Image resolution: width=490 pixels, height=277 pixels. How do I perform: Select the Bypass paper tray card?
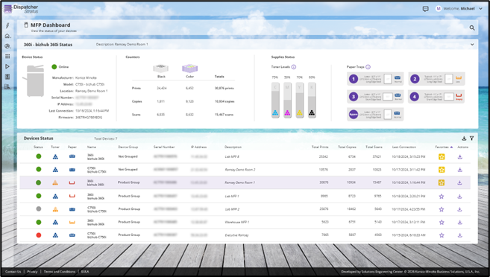tap(375, 114)
